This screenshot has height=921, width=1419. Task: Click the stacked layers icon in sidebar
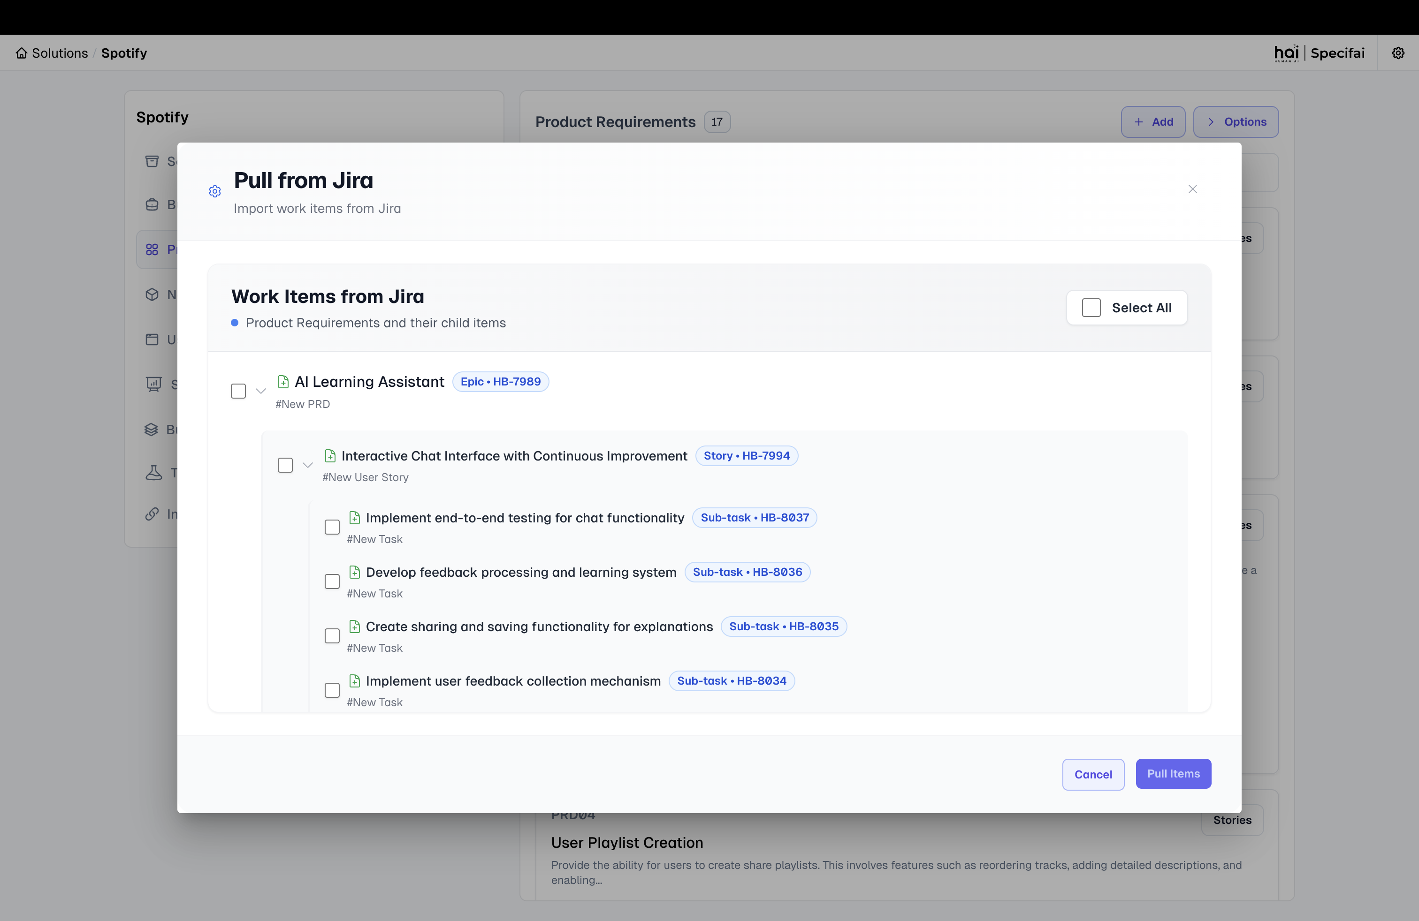pyautogui.click(x=152, y=429)
